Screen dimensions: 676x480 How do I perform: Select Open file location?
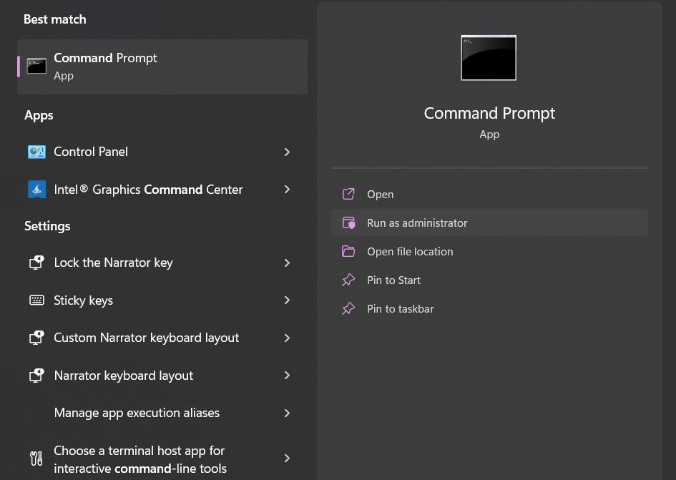489,251
